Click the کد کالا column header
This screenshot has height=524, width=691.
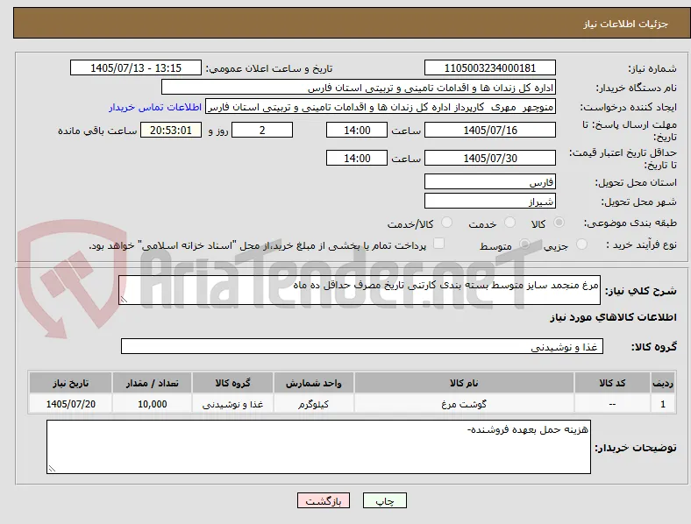tap(612, 383)
